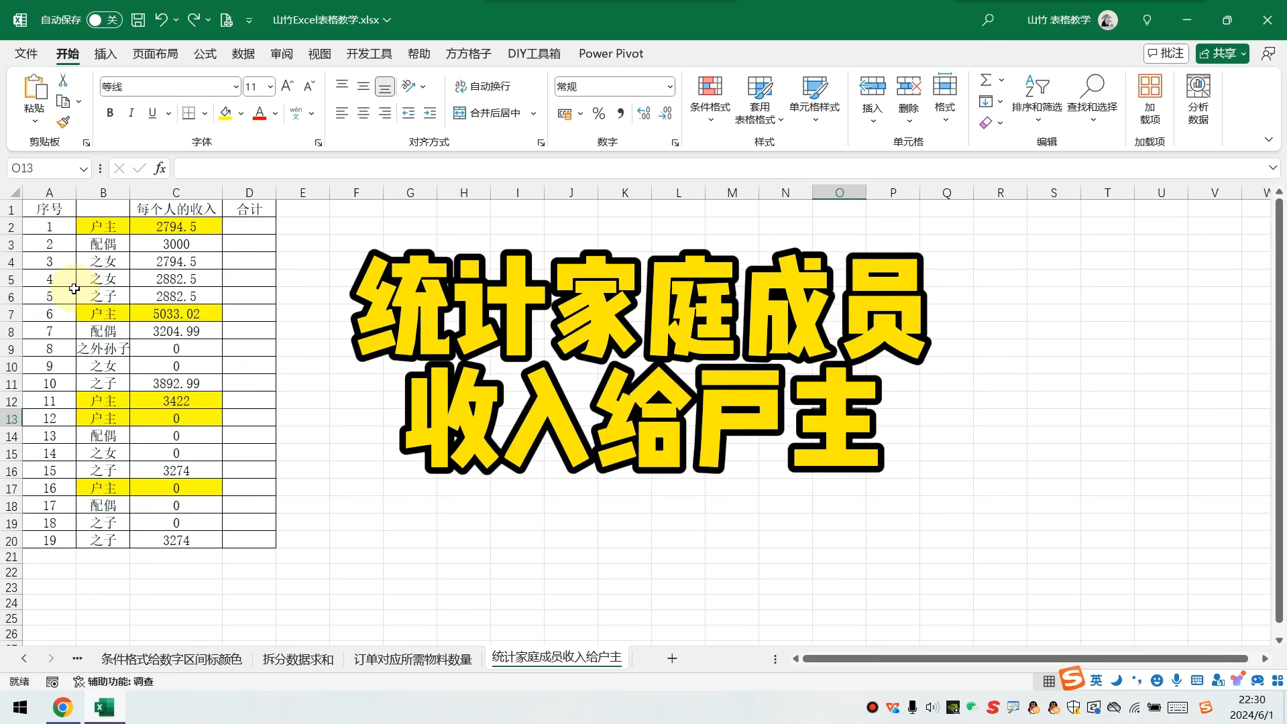The width and height of the screenshot is (1287, 724).
Task: Select the 格式刷 format painter tool
Action: pyautogui.click(x=64, y=122)
